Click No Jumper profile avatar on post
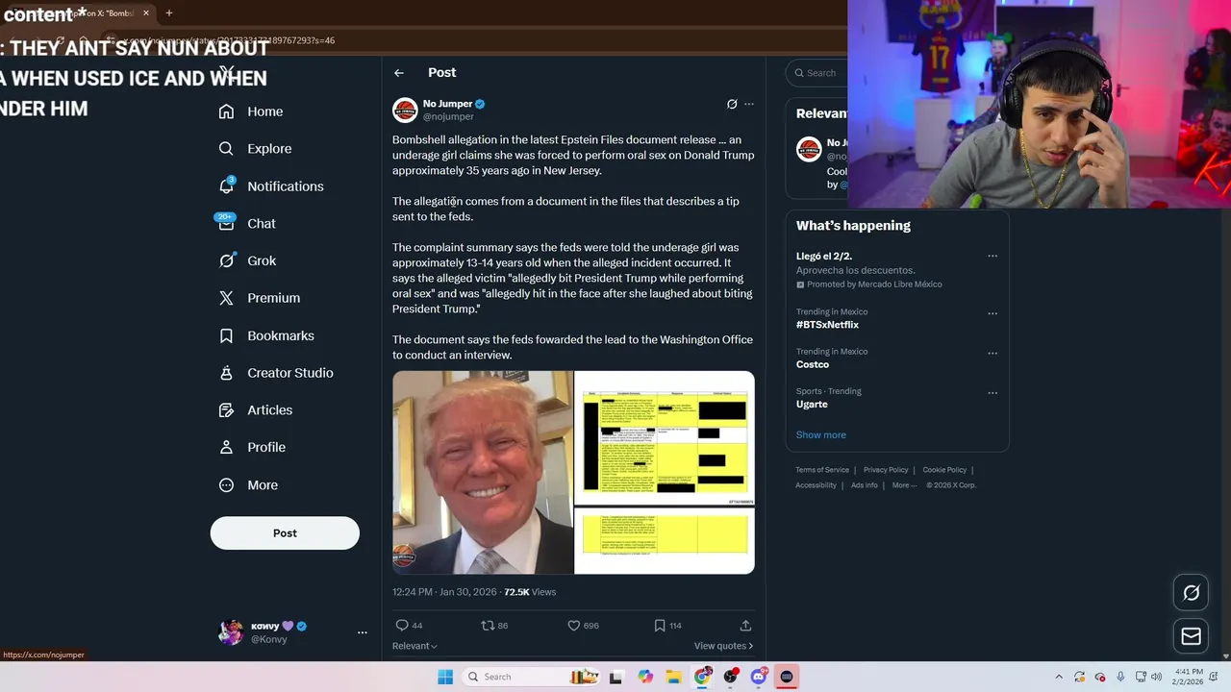The height and width of the screenshot is (692, 1231). click(x=405, y=110)
